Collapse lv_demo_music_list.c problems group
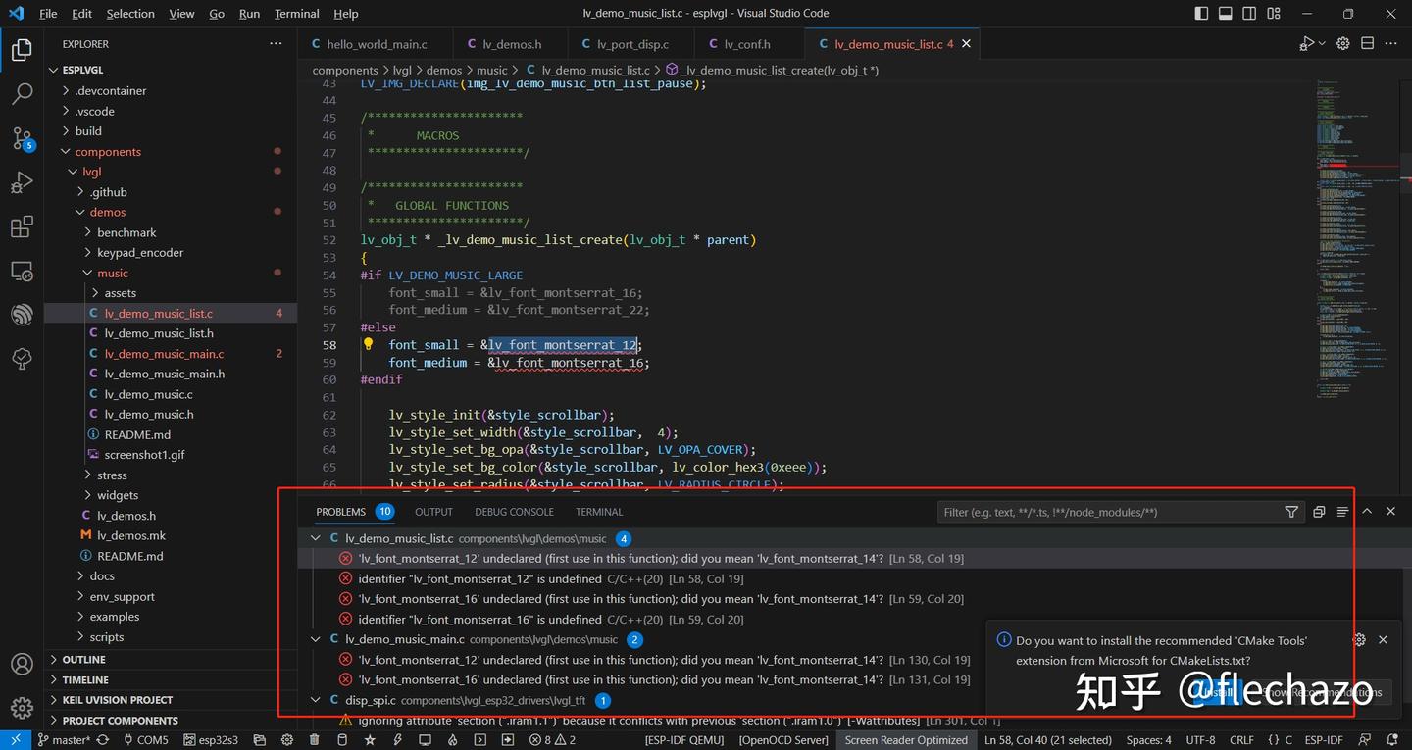 click(315, 538)
